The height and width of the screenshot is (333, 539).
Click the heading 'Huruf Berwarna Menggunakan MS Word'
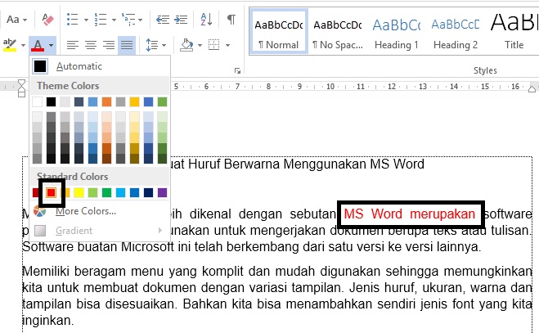(x=306, y=164)
